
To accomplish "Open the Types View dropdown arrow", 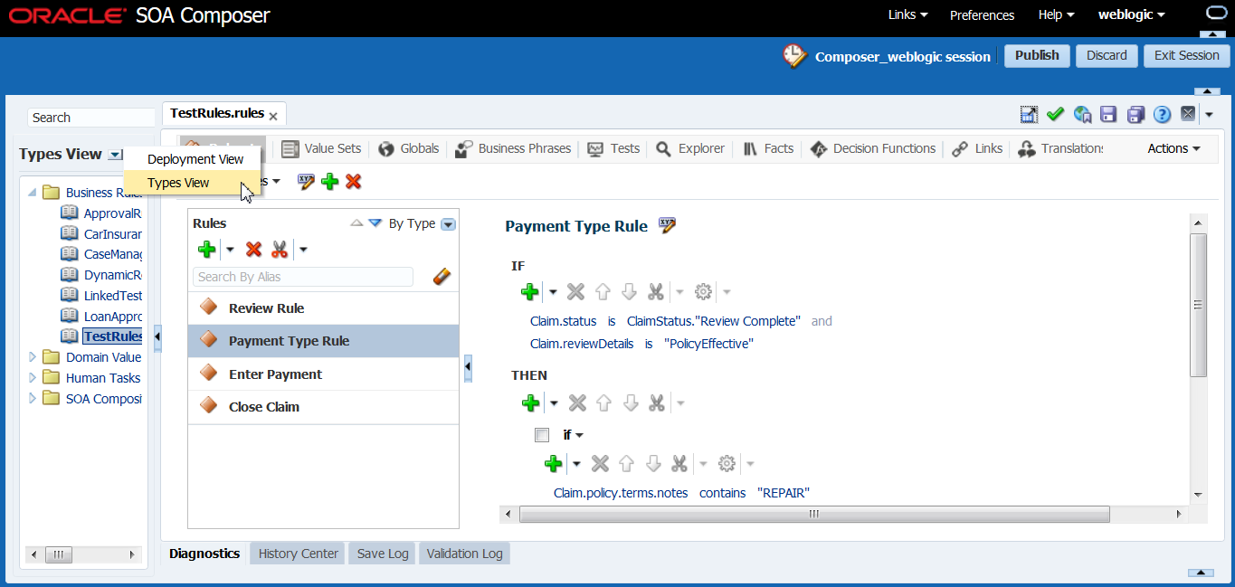I will tap(115, 155).
